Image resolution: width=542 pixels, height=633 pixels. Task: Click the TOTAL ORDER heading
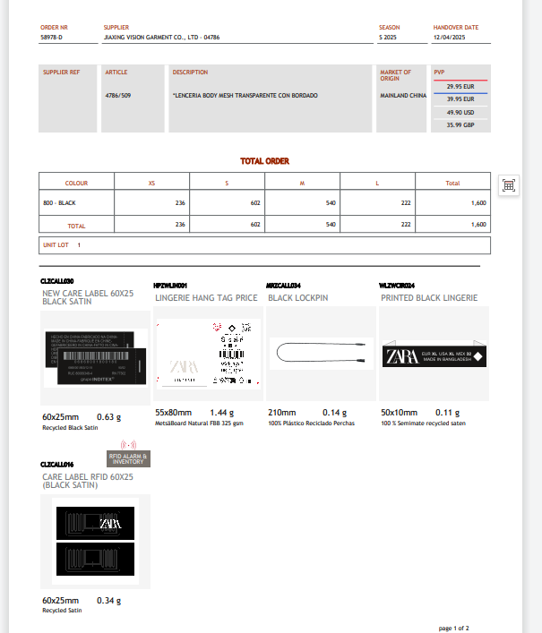[x=264, y=161]
